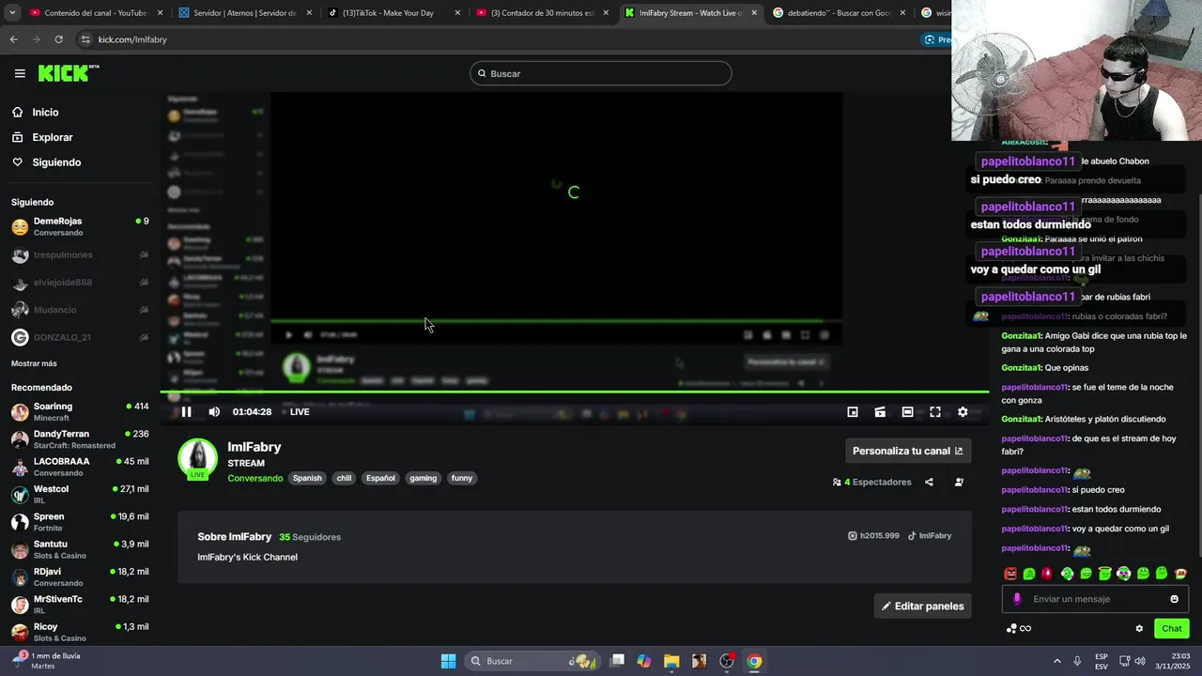Open Windows Start menu
This screenshot has height=676, width=1202.
point(448,661)
